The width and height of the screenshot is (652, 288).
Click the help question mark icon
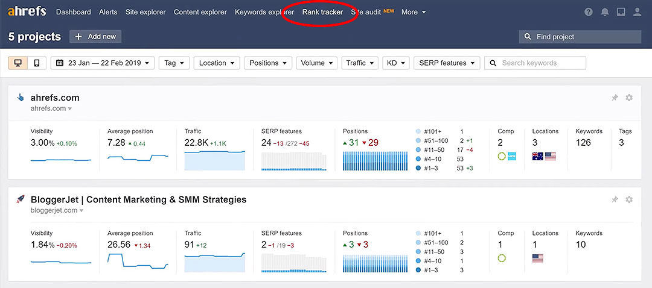[x=589, y=12]
